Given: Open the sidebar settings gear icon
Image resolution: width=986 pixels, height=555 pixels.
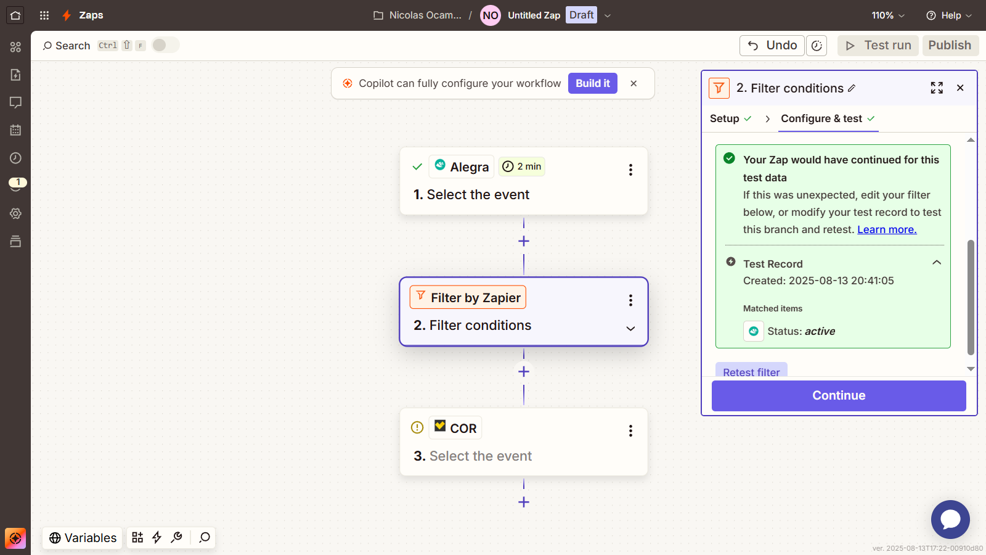Looking at the screenshot, I should (x=15, y=213).
